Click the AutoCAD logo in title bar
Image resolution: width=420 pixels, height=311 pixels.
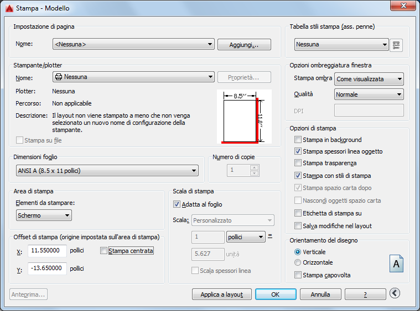(x=9, y=8)
